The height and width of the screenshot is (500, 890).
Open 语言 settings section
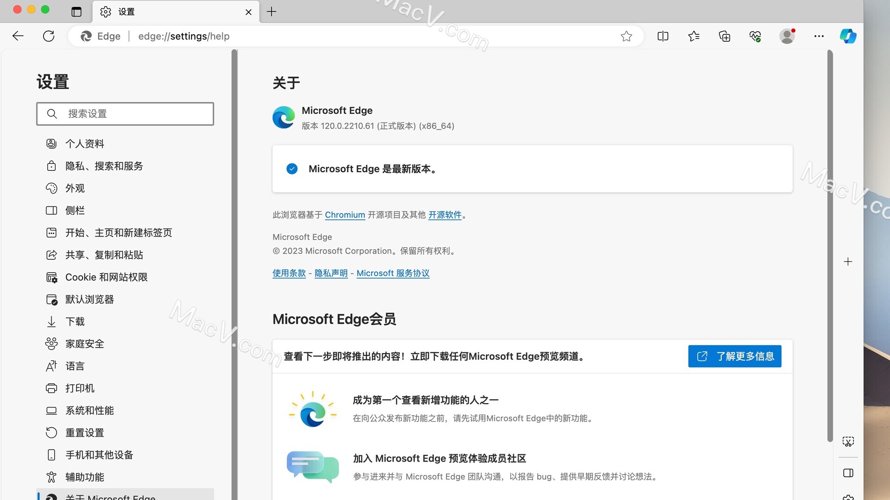[125, 366]
